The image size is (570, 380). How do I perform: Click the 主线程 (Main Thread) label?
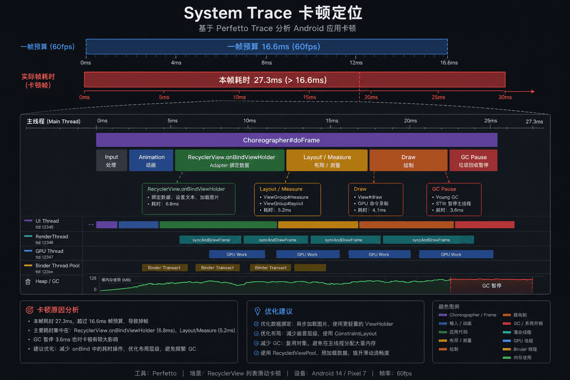(53, 121)
